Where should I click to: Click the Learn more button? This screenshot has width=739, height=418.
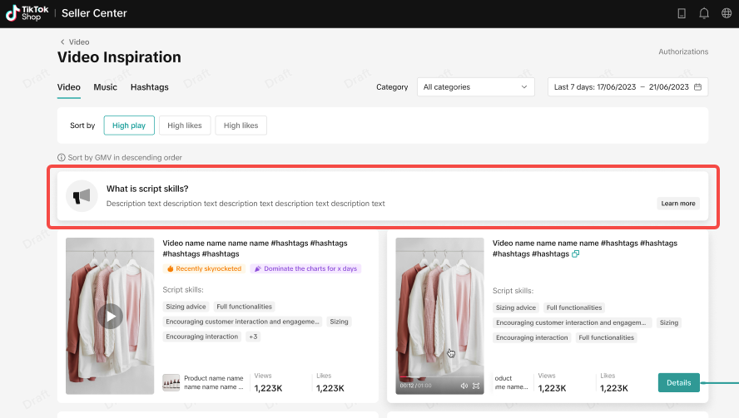[677, 203]
